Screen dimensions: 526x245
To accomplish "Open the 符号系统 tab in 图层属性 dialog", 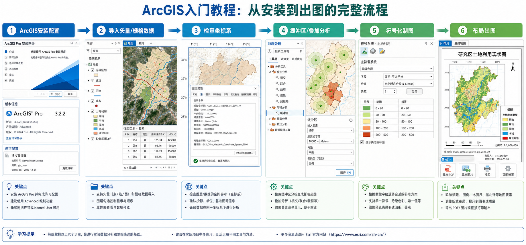I will point(217,94).
